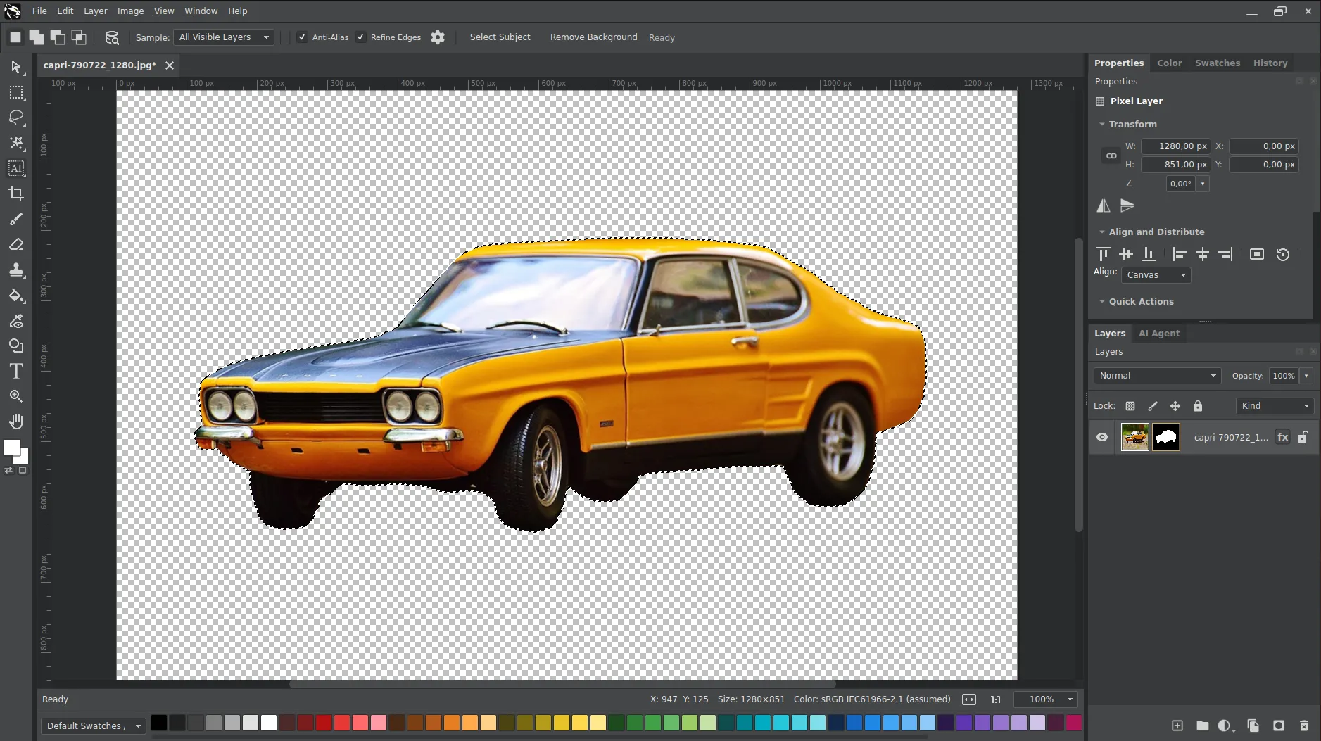
Task: Toggle width-height link constraint
Action: tap(1111, 156)
